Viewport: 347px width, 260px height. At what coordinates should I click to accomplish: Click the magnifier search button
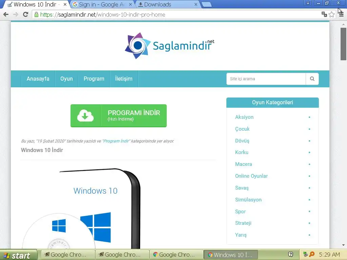tap(312, 79)
